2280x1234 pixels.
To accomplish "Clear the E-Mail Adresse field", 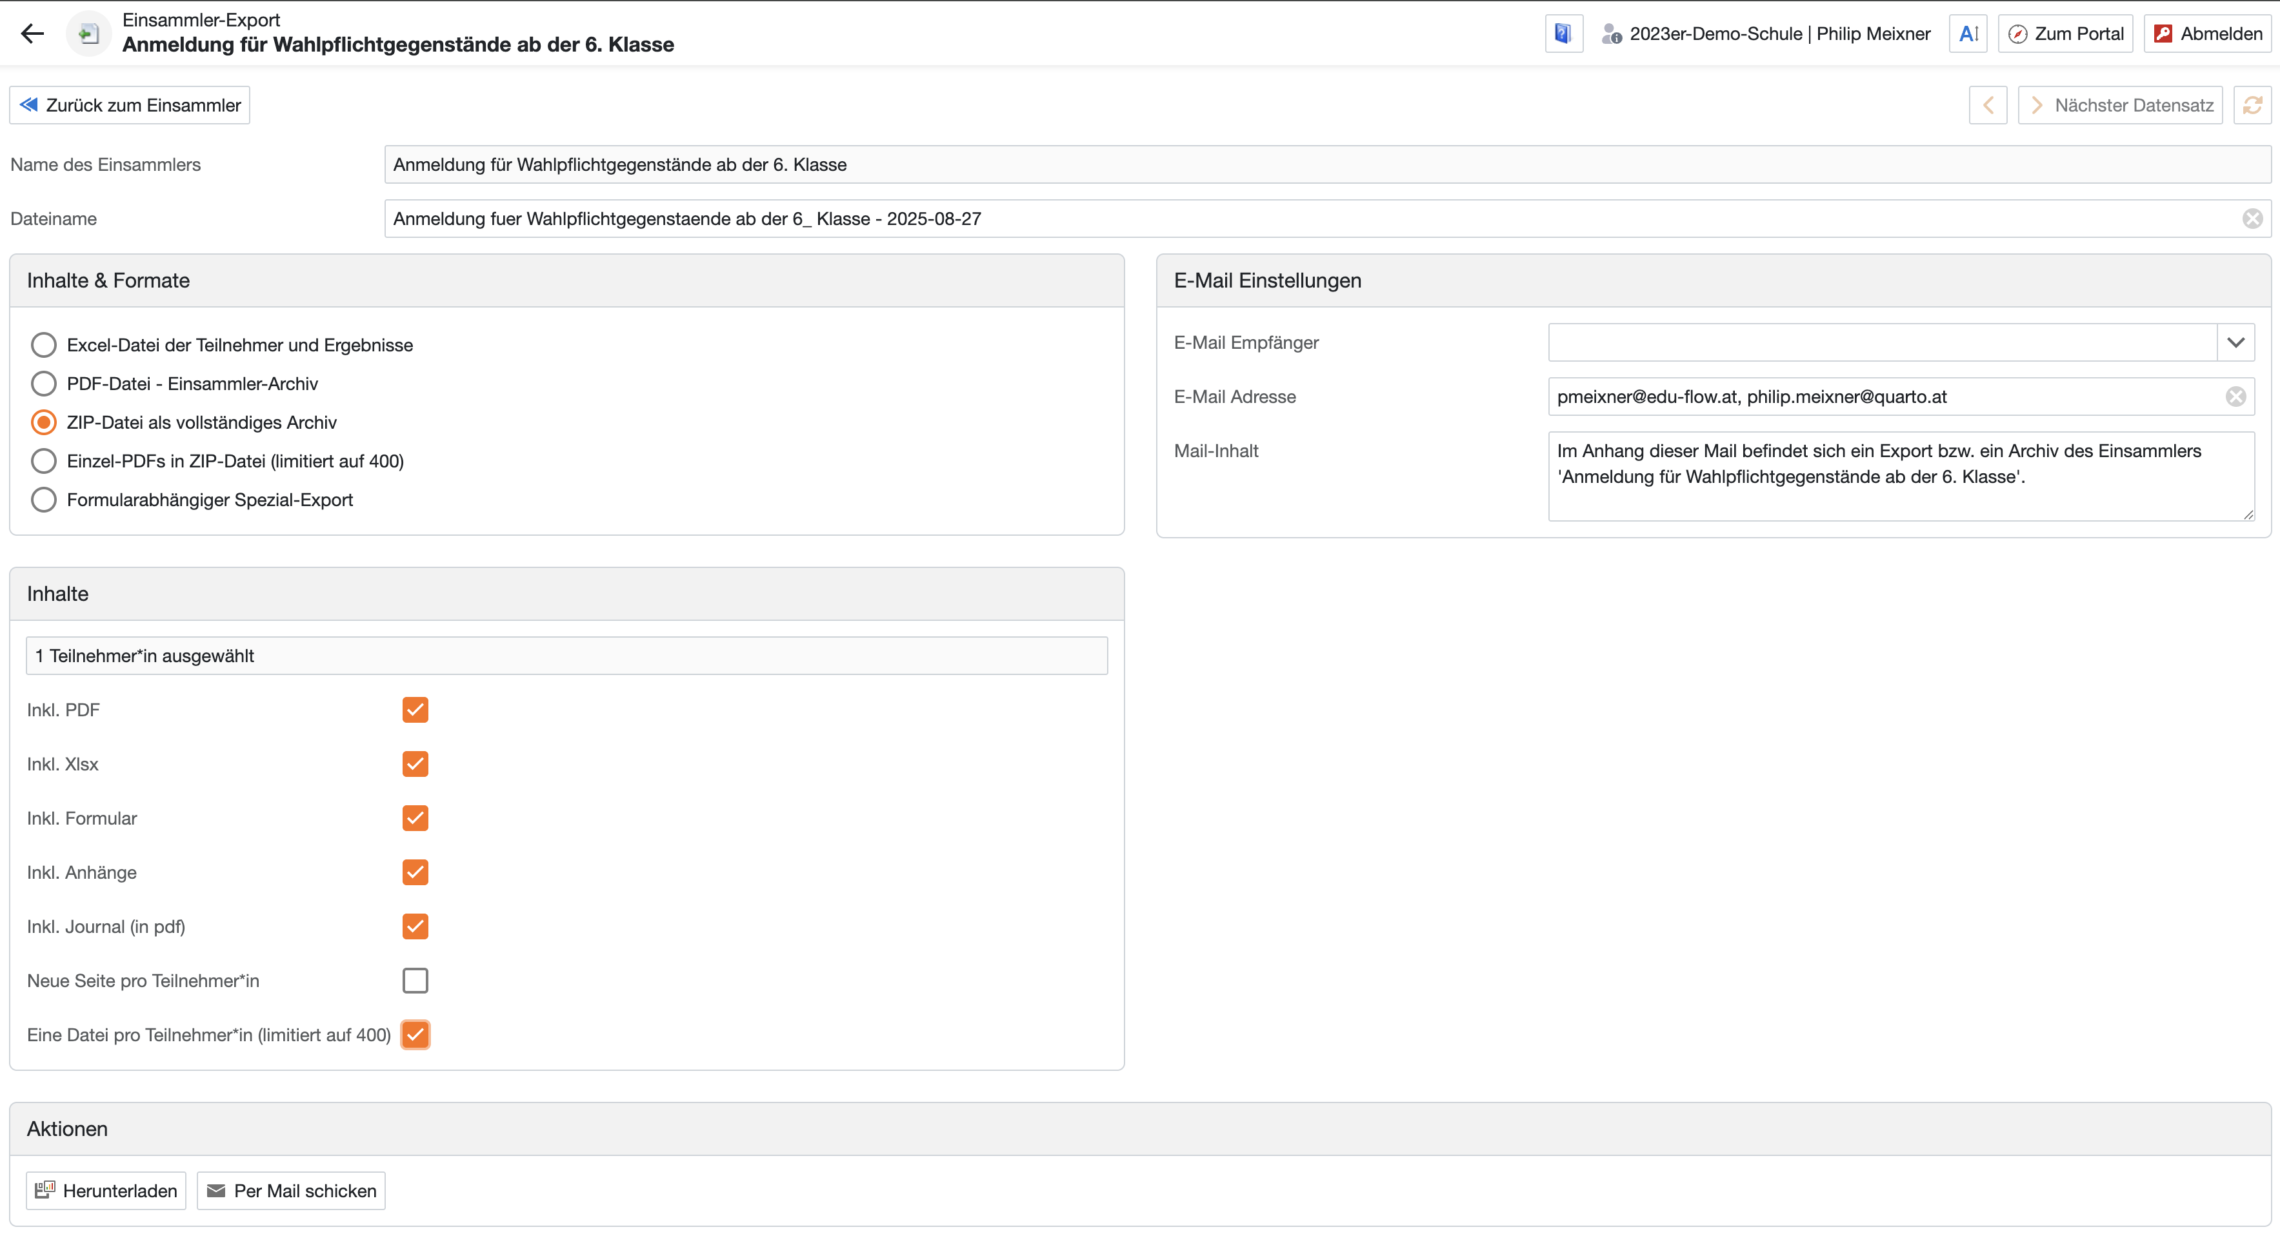I will pos(2235,397).
